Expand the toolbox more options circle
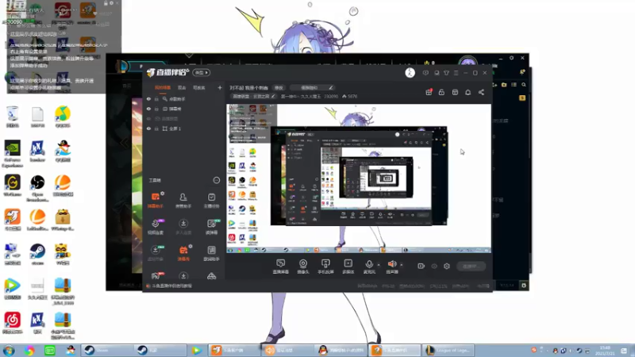The width and height of the screenshot is (635, 357). (217, 180)
